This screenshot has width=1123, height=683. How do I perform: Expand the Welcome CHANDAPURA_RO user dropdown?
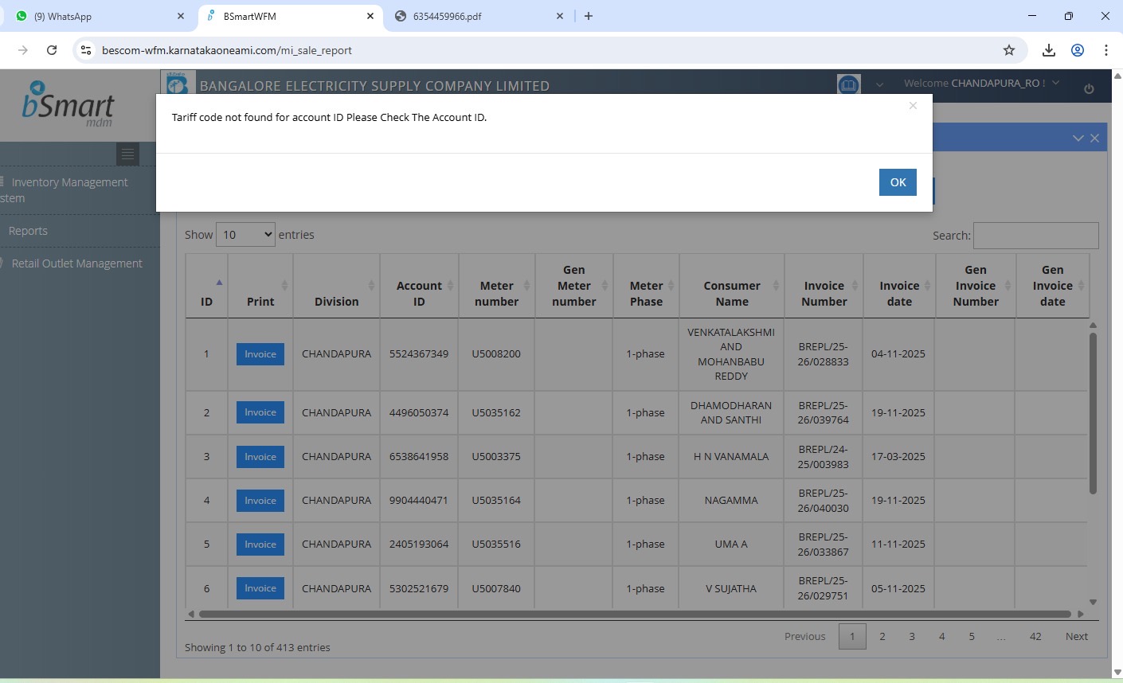point(981,83)
